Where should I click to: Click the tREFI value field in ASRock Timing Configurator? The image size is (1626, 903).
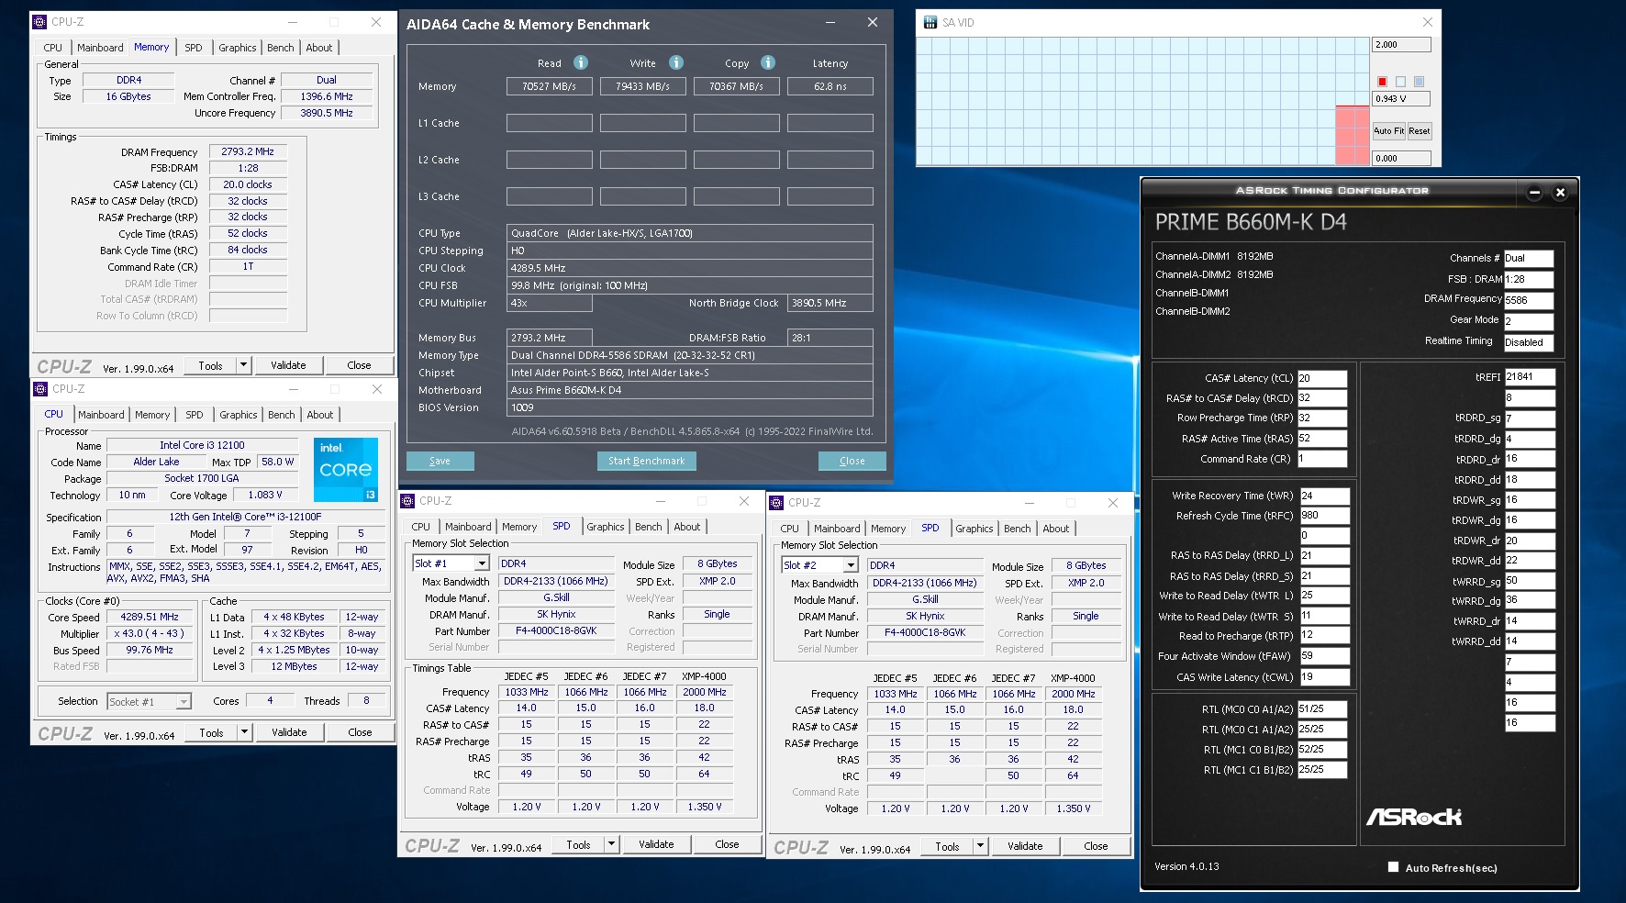click(x=1530, y=377)
